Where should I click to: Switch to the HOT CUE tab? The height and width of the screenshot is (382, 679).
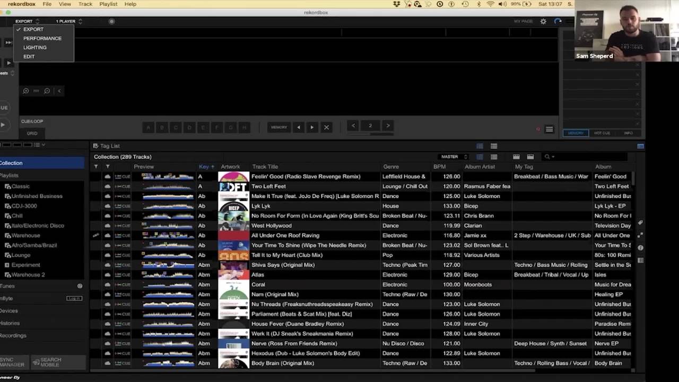pos(602,133)
